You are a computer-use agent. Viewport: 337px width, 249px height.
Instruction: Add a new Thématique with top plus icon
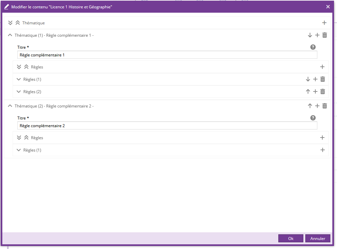tap(324, 23)
